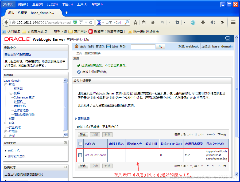Viewport: 240px width, 182px height.
Task: Click the URL address bar field
Action: point(44,23)
